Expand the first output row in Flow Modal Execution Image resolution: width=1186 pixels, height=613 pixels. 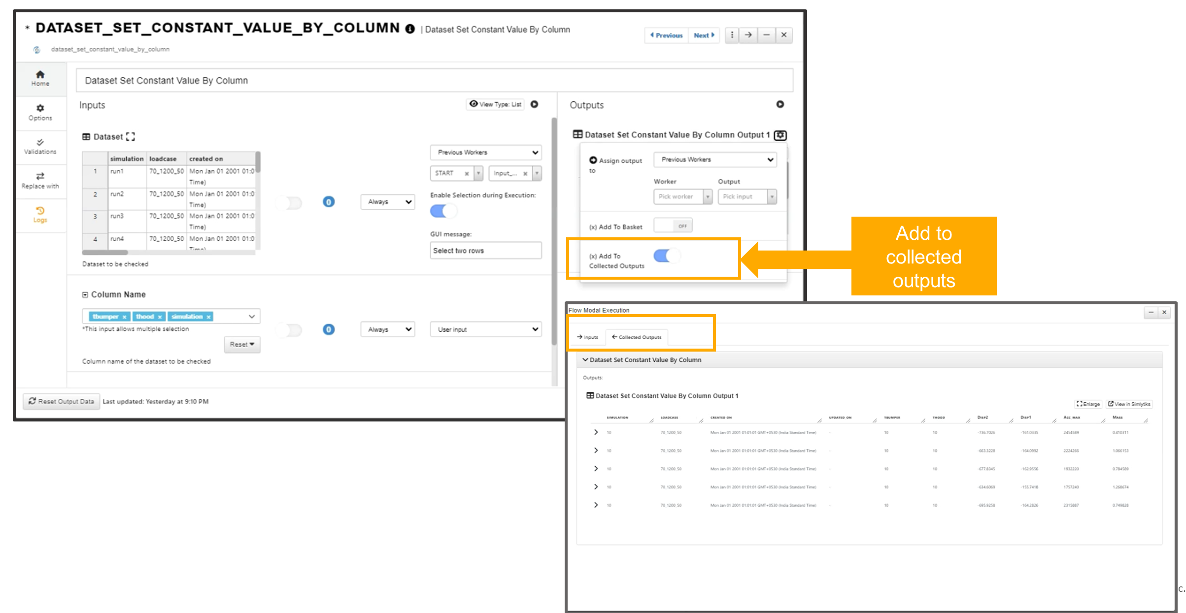596,432
